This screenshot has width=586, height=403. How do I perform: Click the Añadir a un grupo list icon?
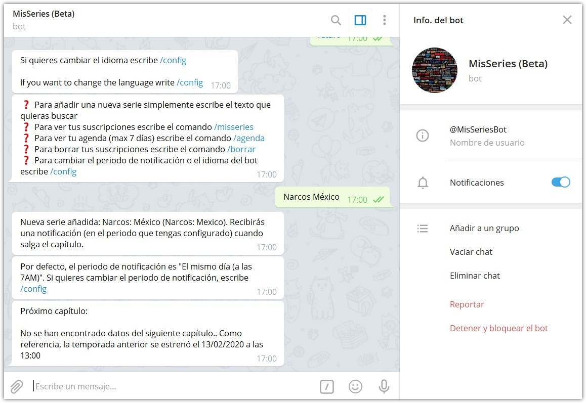(423, 228)
